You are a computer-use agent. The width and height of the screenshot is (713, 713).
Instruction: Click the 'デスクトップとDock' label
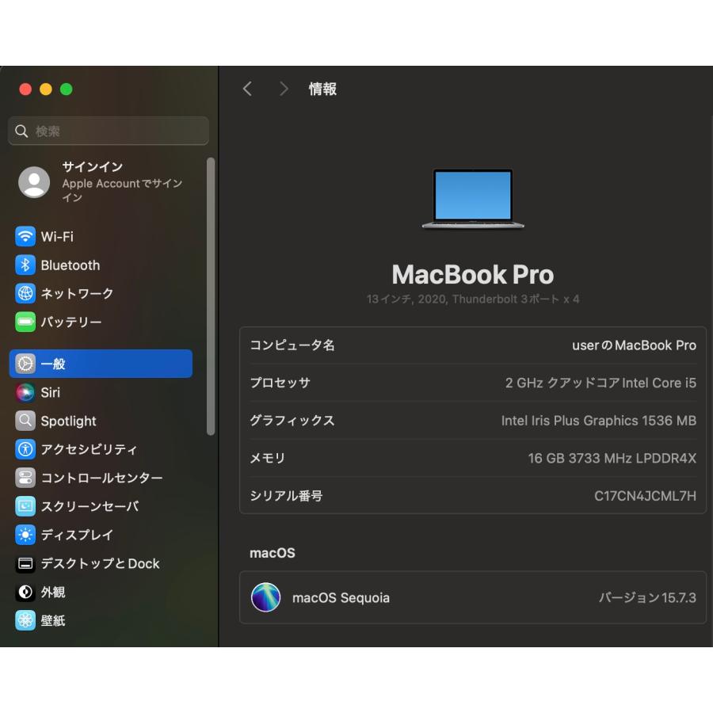[100, 564]
